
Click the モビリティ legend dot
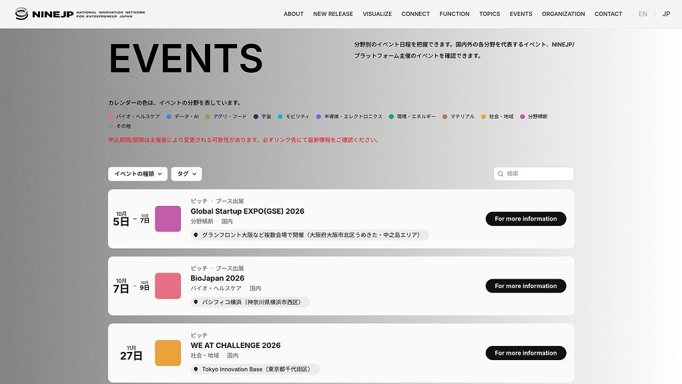coord(280,117)
